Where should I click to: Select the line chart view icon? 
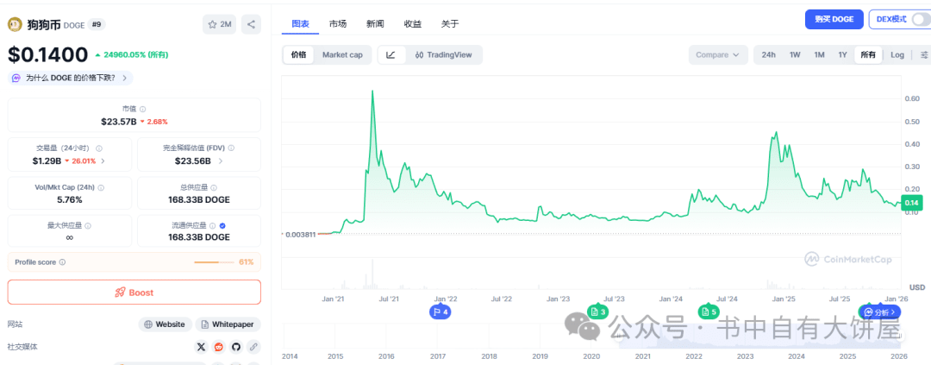391,54
